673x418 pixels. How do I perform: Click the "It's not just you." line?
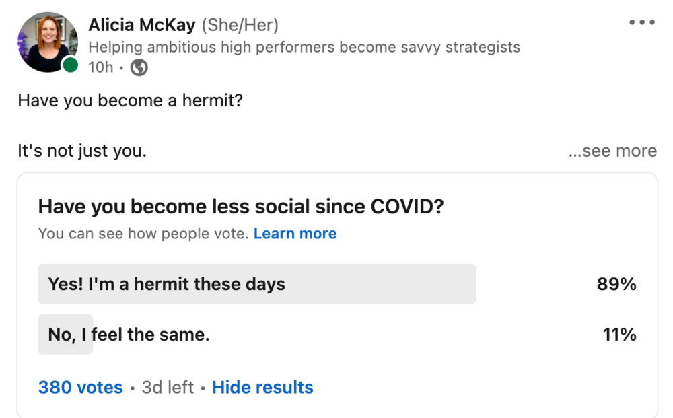tap(82, 151)
